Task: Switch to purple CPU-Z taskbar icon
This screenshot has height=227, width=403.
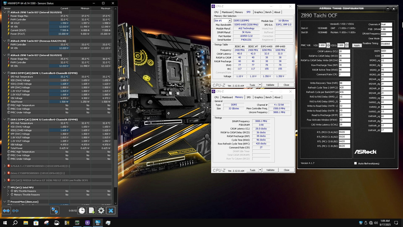Action: click(x=88, y=223)
